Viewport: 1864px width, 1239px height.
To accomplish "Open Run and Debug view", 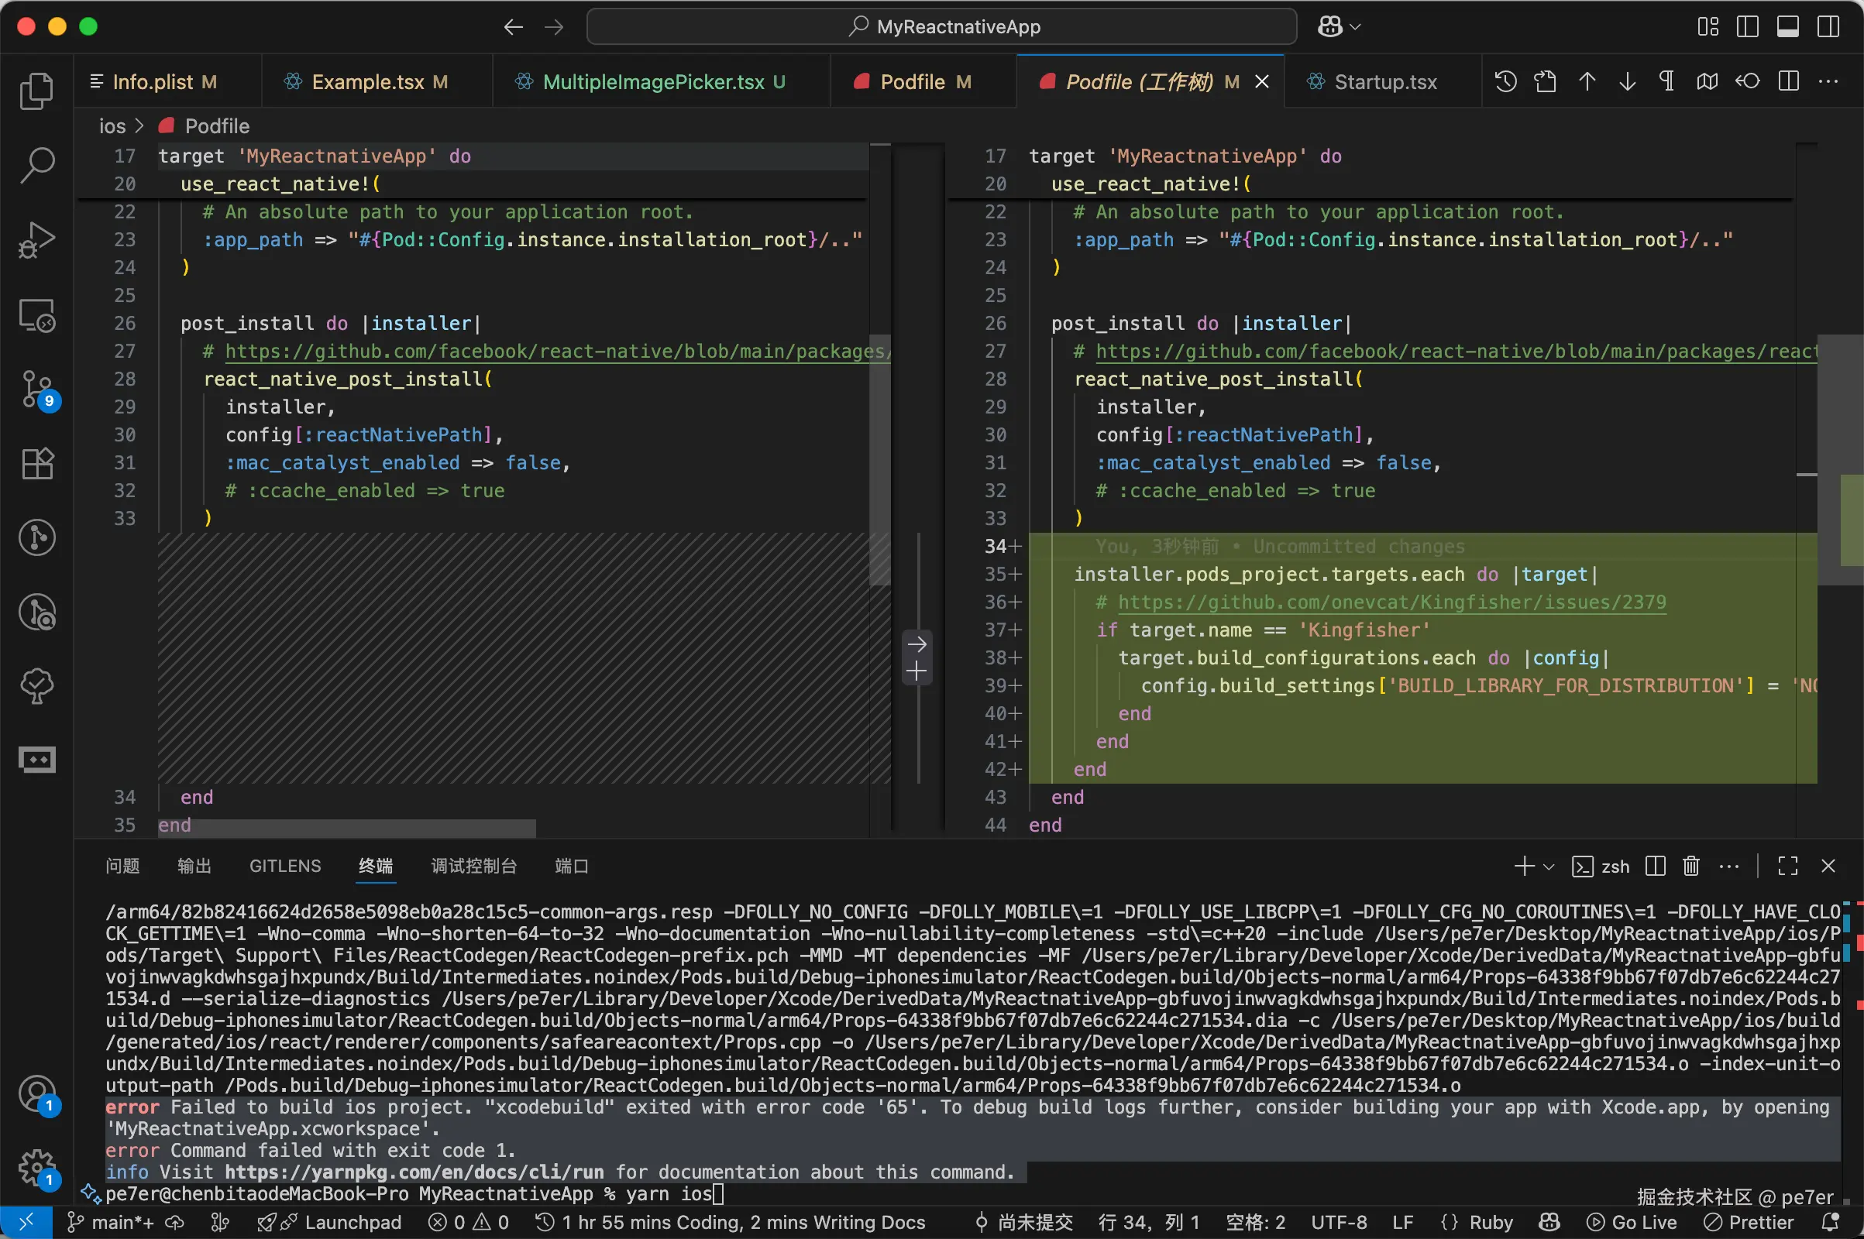I will point(36,239).
